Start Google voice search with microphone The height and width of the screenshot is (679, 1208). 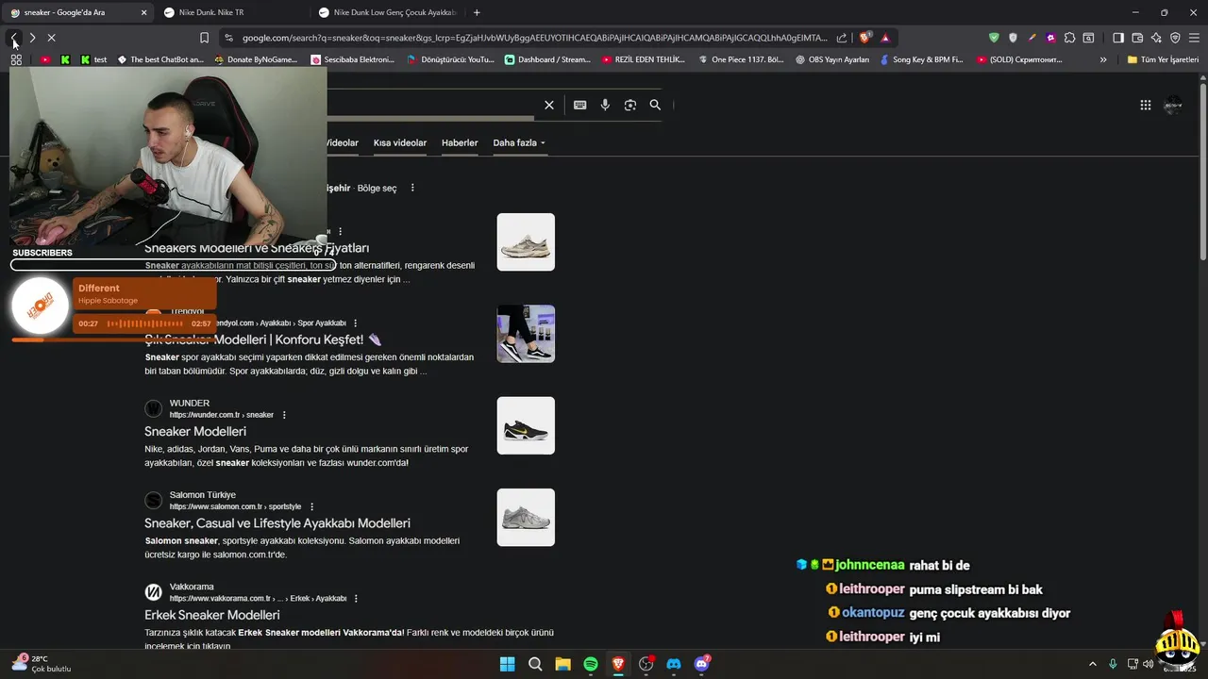pyautogui.click(x=605, y=105)
